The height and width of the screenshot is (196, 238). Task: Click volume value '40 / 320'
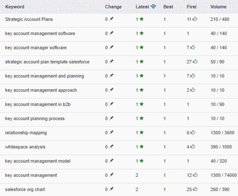tap(219, 161)
